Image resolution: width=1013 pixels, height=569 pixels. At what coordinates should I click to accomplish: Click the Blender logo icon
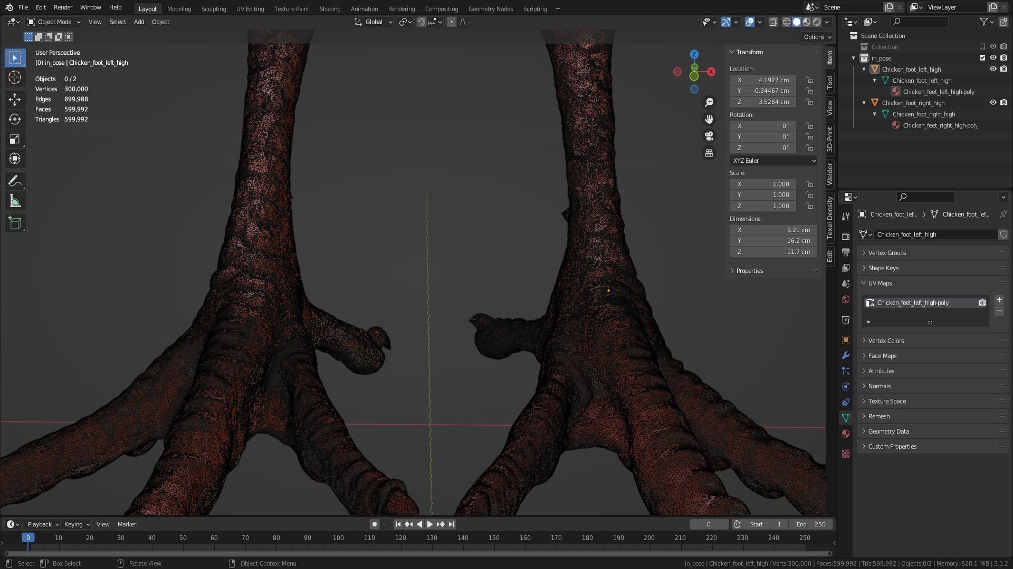click(9, 7)
